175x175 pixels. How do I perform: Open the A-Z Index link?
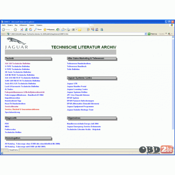[x=9, y=89]
